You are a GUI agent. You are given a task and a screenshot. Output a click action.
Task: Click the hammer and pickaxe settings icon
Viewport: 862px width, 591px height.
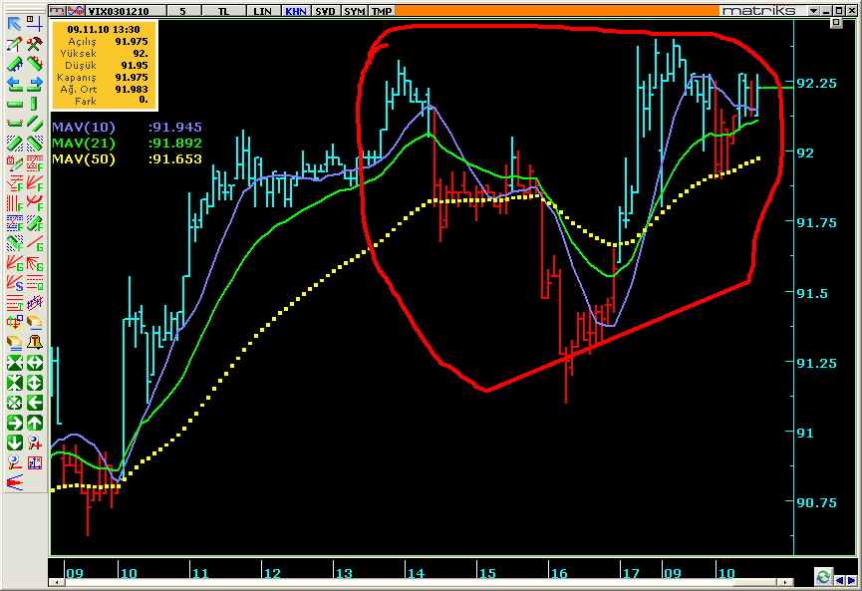click(x=34, y=44)
